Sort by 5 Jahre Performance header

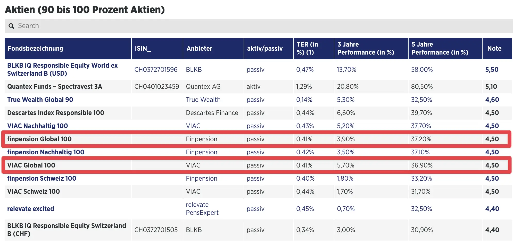click(x=440, y=48)
